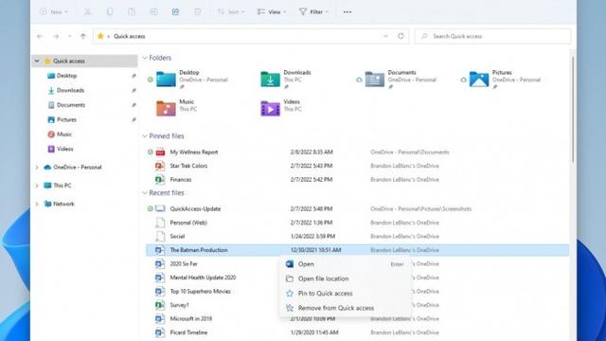606x341 pixels.
Task: Choose Open from the context menu
Action: (345, 264)
